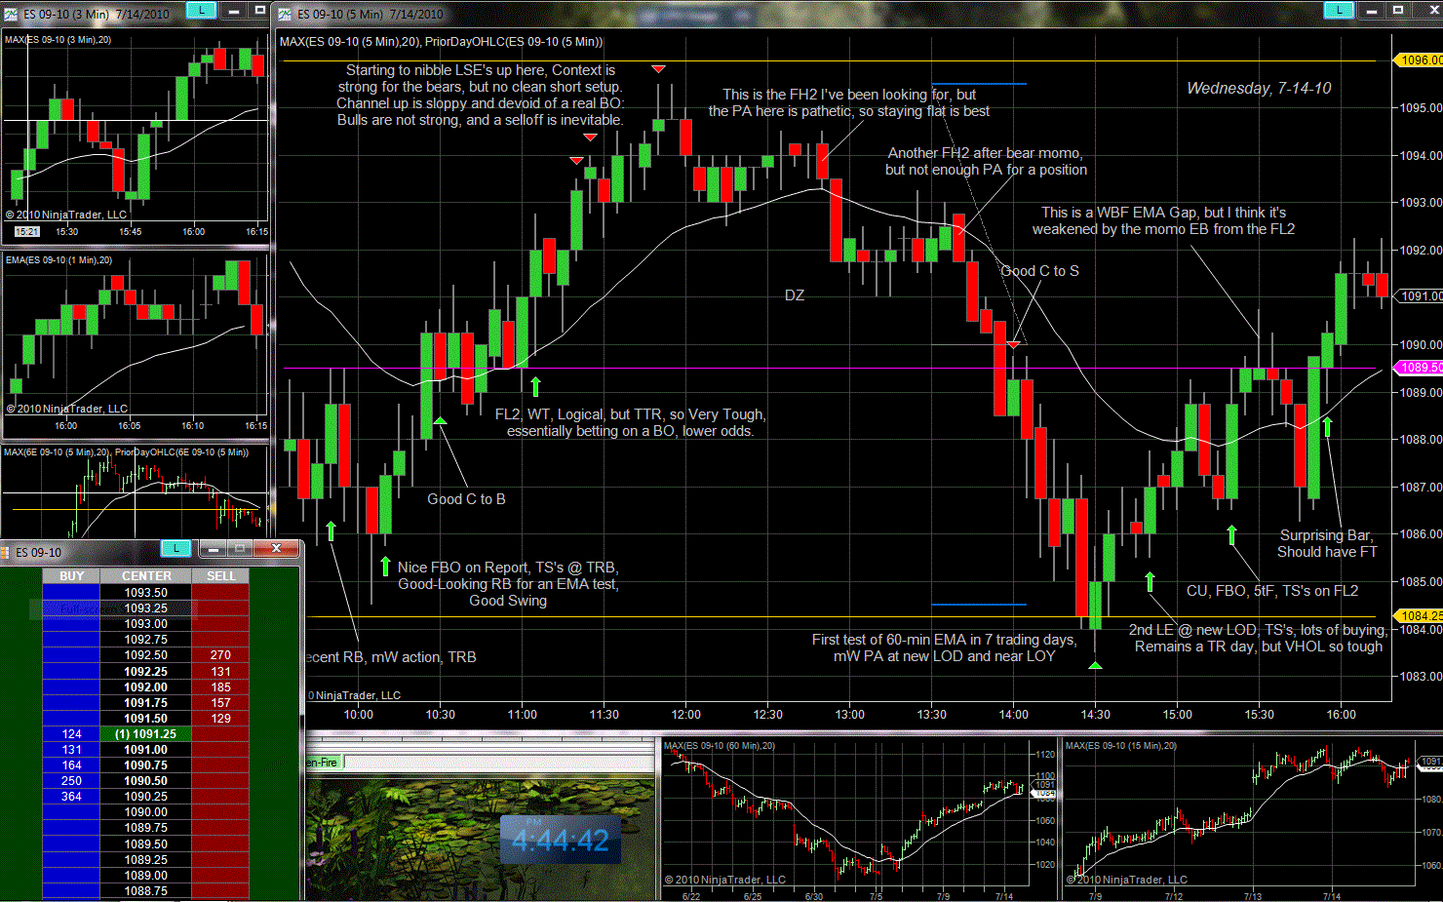Viewport: 1443px width, 902px height.
Task: Select the Zen-Fire tab
Action: (322, 763)
